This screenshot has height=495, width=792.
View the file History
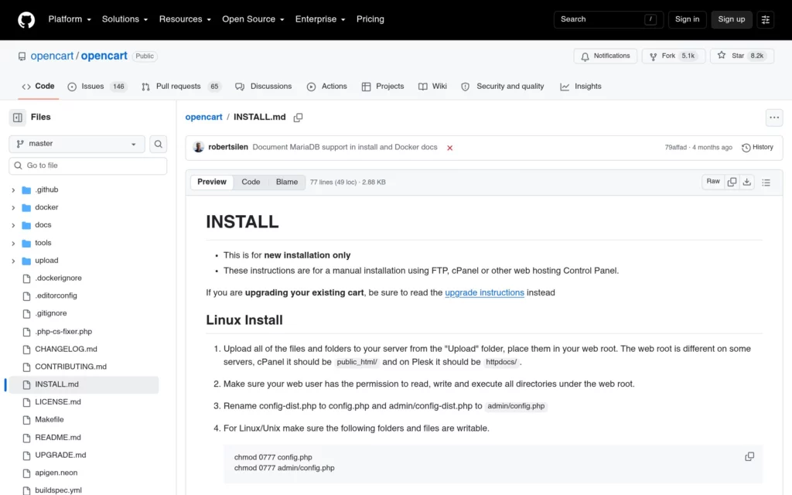[757, 148]
